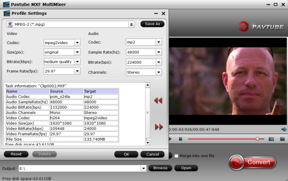288x181 pixels.
Task: Click the rewind double-arrow icon
Action: [158, 101]
